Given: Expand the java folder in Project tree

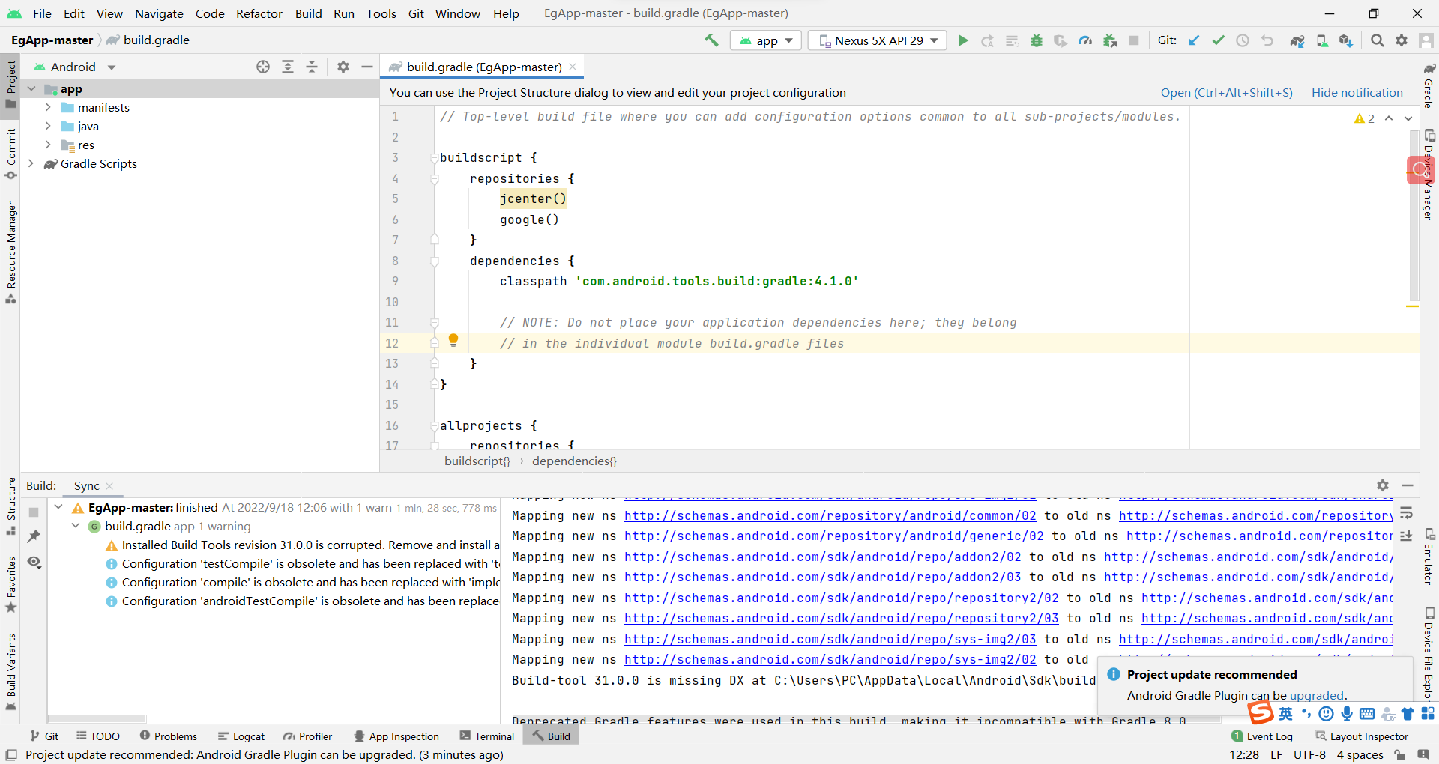Looking at the screenshot, I should [x=47, y=126].
